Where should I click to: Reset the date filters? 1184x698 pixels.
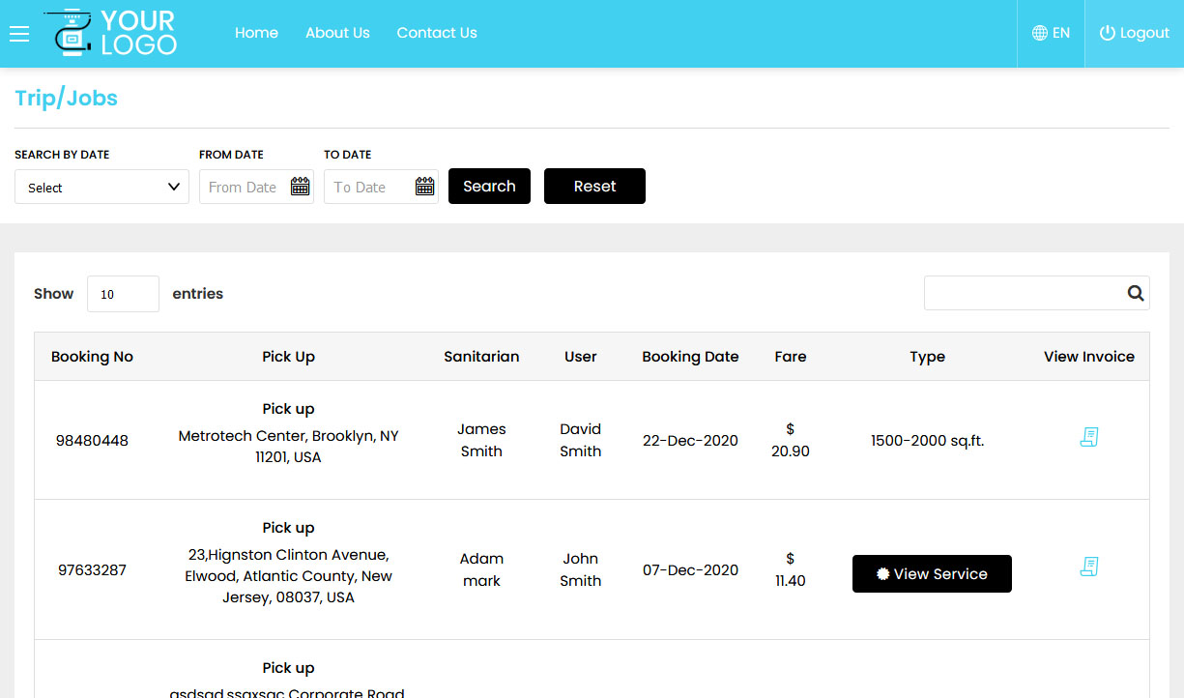[x=594, y=187]
